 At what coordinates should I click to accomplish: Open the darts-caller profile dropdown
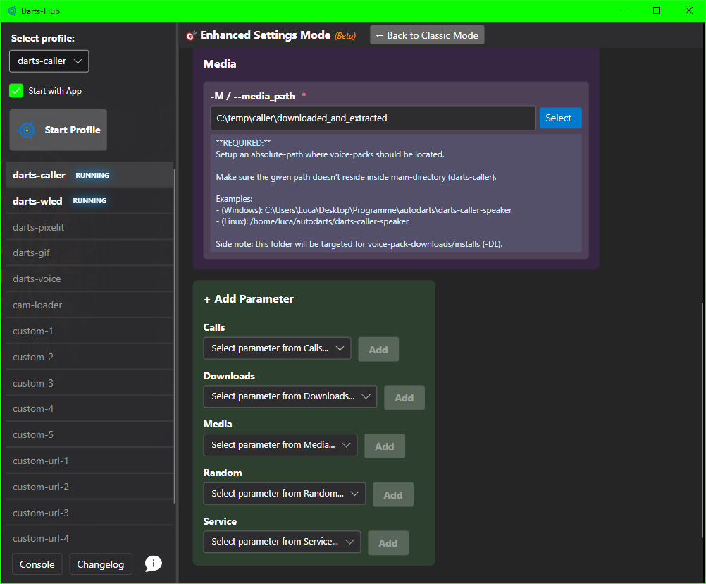coord(49,61)
